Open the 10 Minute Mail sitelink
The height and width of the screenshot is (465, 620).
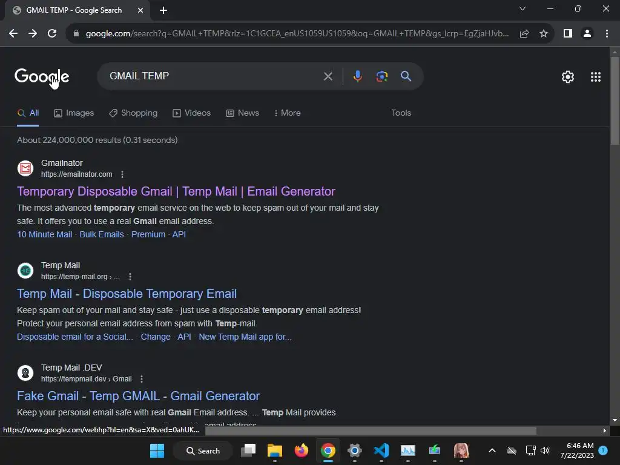tap(45, 234)
